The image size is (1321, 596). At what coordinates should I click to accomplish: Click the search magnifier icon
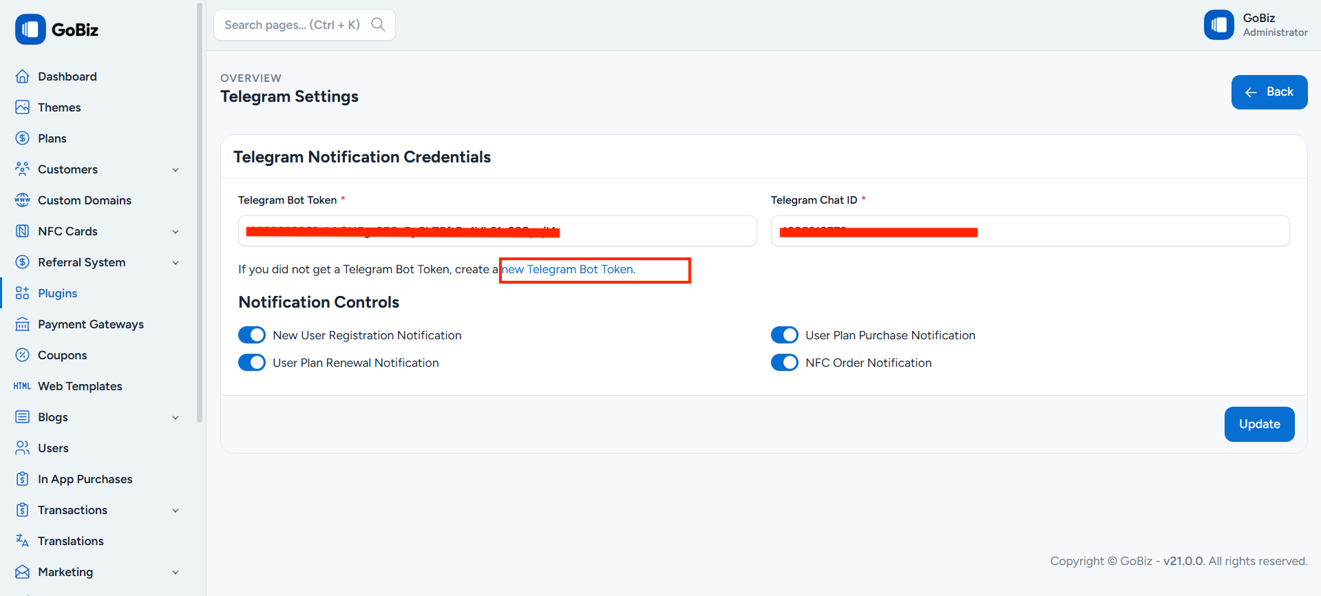point(378,25)
